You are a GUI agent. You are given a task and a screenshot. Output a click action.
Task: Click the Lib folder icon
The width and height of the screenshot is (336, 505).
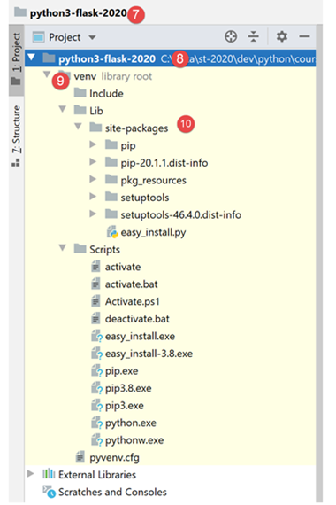tap(80, 110)
